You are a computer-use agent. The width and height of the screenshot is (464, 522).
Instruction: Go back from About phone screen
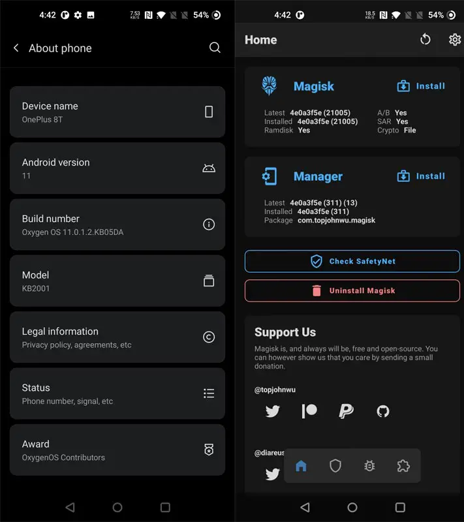pyautogui.click(x=16, y=48)
